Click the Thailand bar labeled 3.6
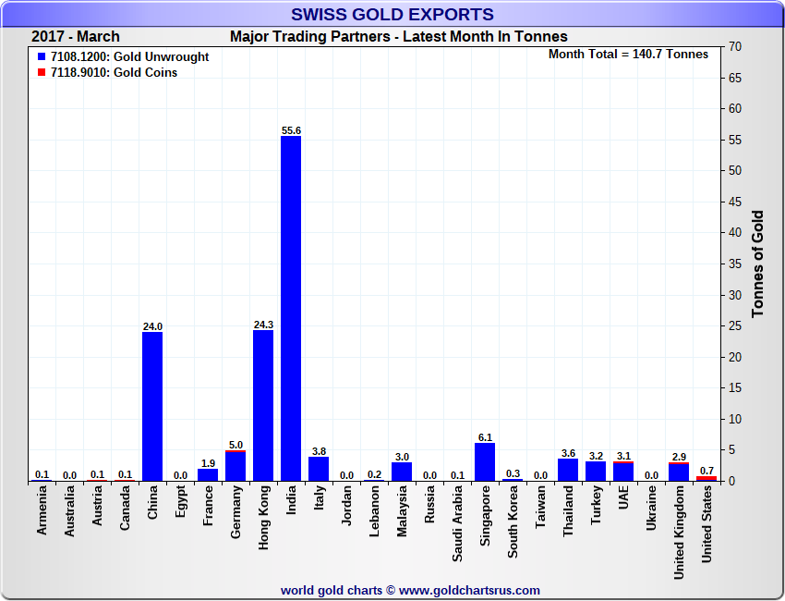785x601 pixels. [x=568, y=470]
